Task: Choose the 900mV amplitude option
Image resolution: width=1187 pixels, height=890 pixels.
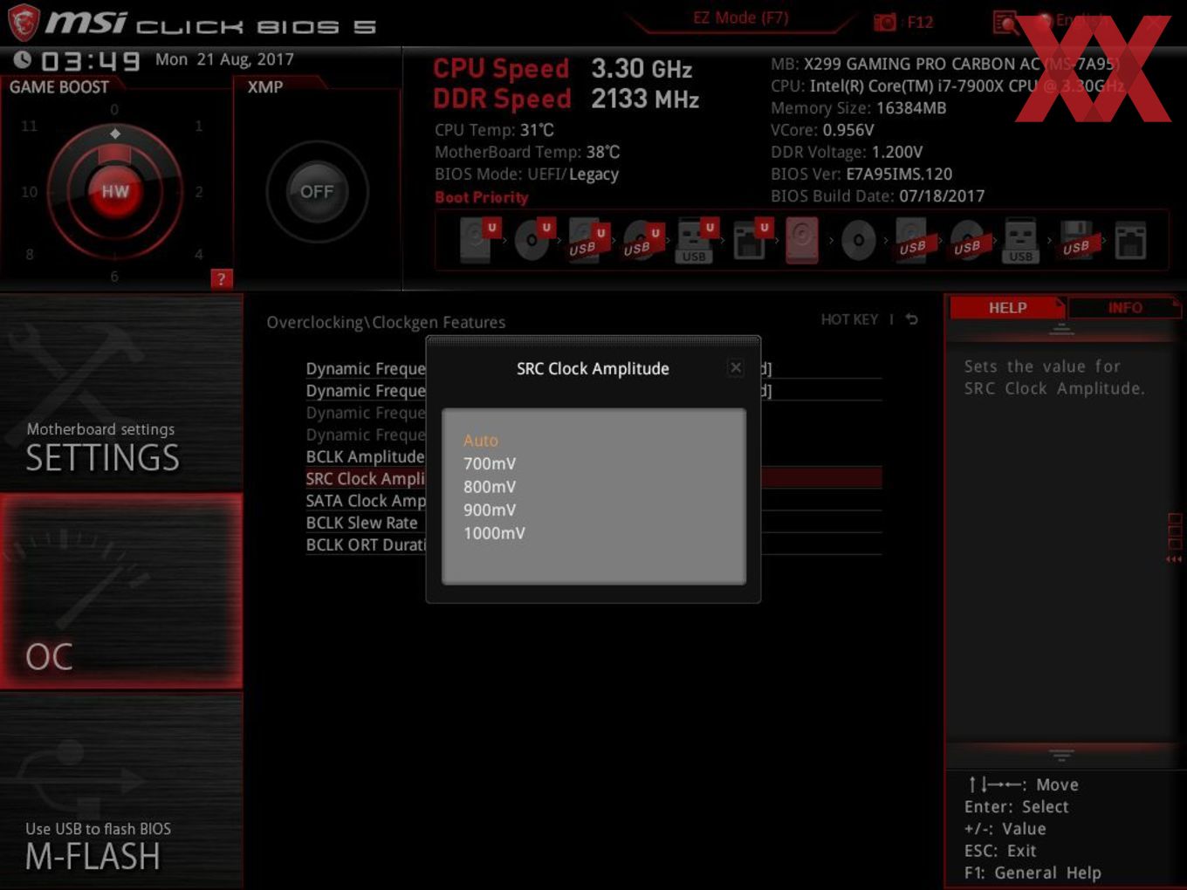Action: [x=490, y=510]
